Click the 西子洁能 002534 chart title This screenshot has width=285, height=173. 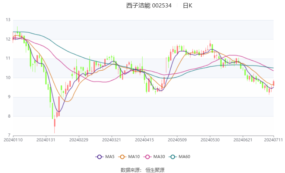(149, 6)
